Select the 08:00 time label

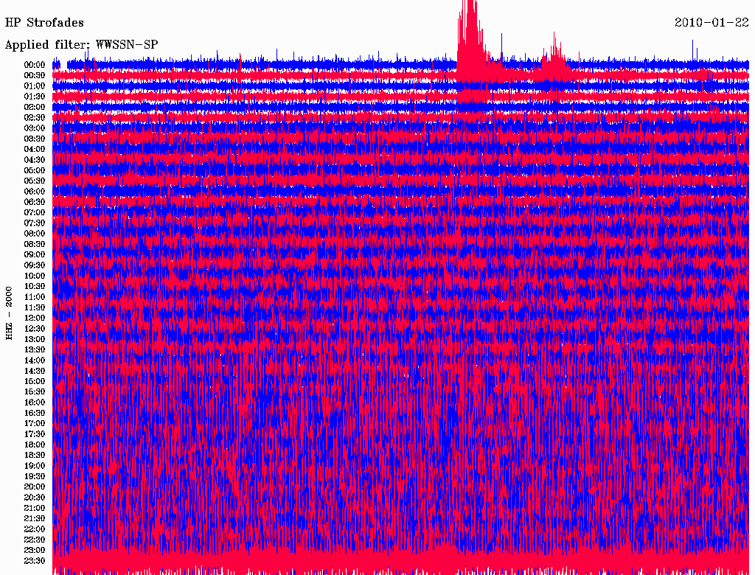point(35,234)
